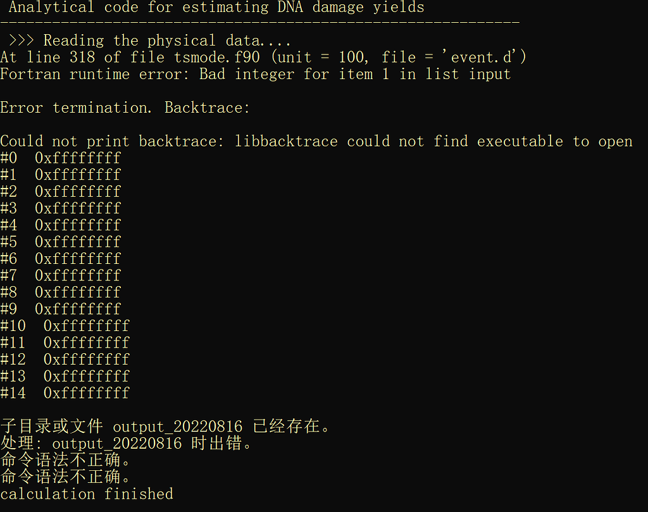Screen dimensions: 648x512
Task: Click backtrace entry #5 line
Action: 61,242
